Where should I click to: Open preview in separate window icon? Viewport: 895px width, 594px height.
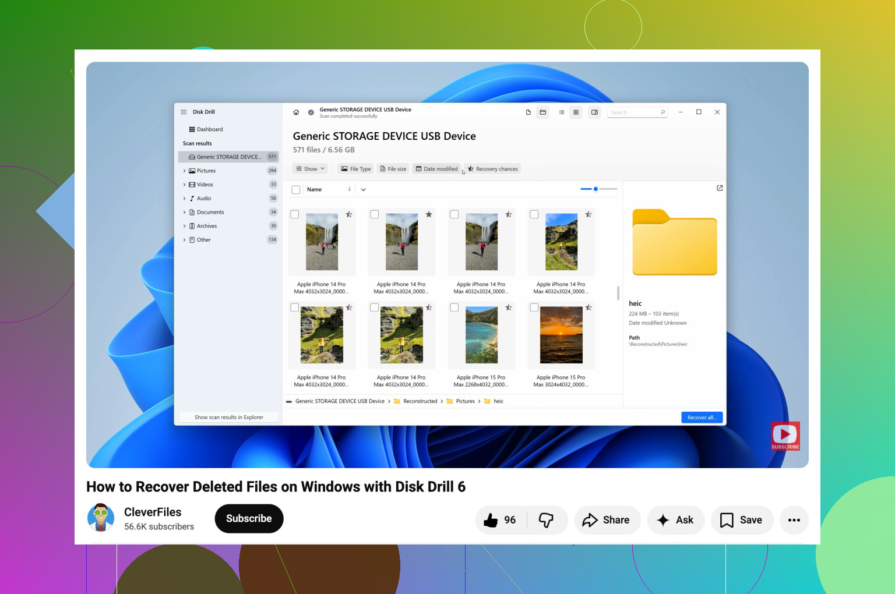720,188
